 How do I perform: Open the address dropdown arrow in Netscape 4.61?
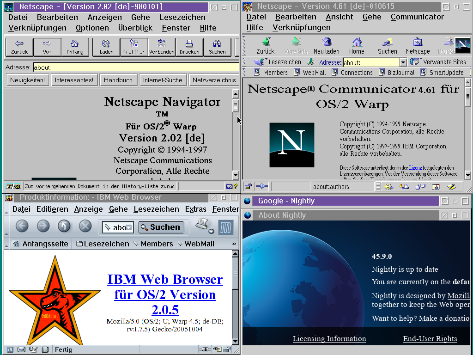point(403,62)
